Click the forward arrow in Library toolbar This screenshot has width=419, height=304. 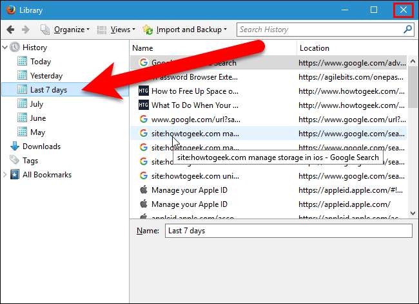point(26,30)
